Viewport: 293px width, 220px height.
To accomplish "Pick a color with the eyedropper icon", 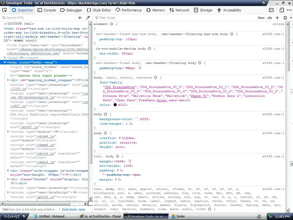I will coord(88,18).
